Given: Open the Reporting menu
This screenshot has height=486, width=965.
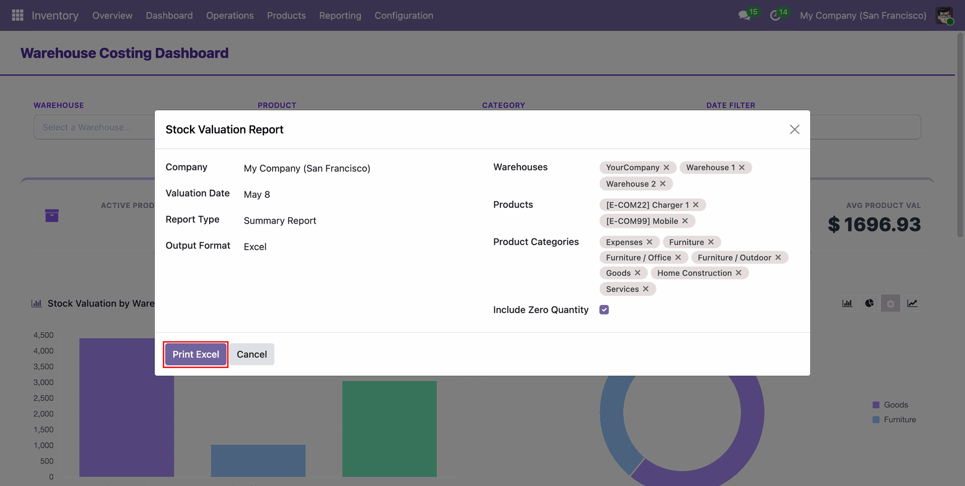Looking at the screenshot, I should (340, 16).
